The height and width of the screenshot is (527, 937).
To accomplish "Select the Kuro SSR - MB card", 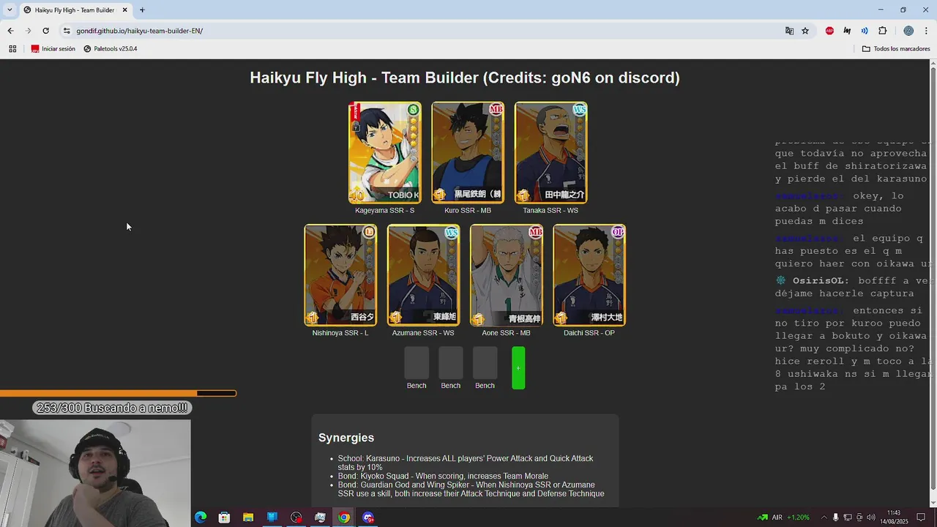I will coord(468,152).
